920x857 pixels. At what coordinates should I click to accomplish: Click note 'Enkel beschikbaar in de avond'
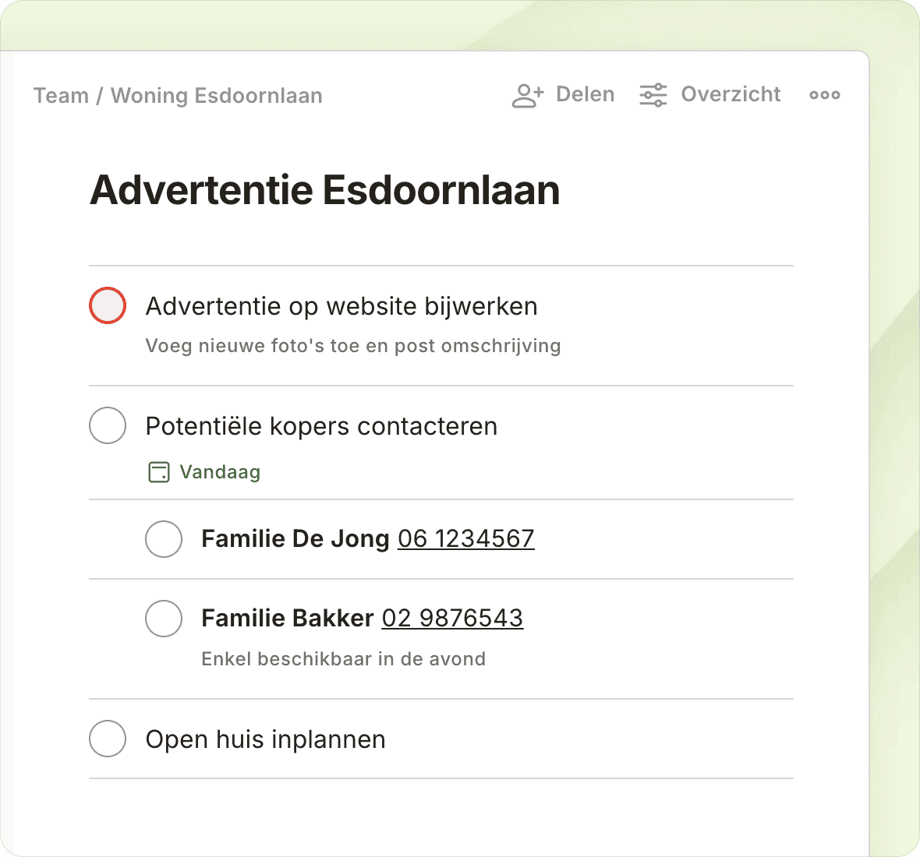coord(343,659)
